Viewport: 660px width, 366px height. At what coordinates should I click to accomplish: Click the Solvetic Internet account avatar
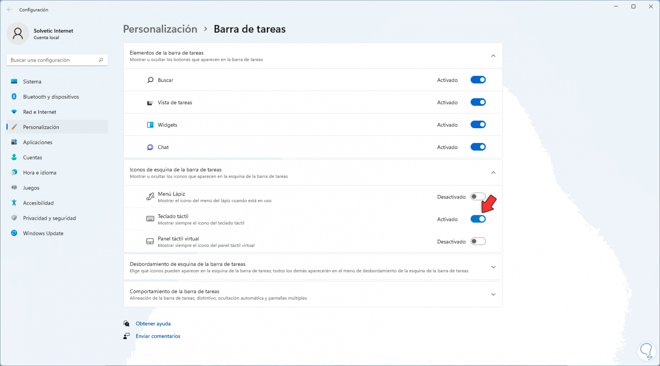(18, 34)
